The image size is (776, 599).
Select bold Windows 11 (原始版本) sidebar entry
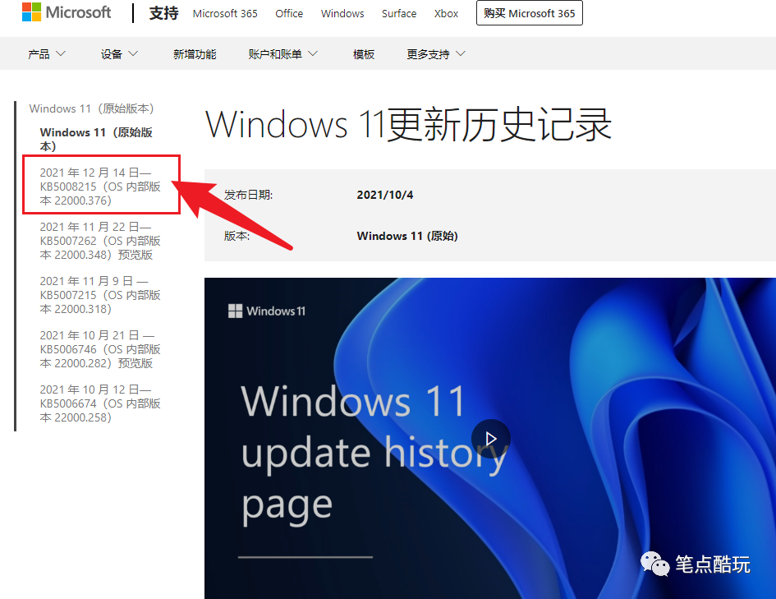[96, 139]
